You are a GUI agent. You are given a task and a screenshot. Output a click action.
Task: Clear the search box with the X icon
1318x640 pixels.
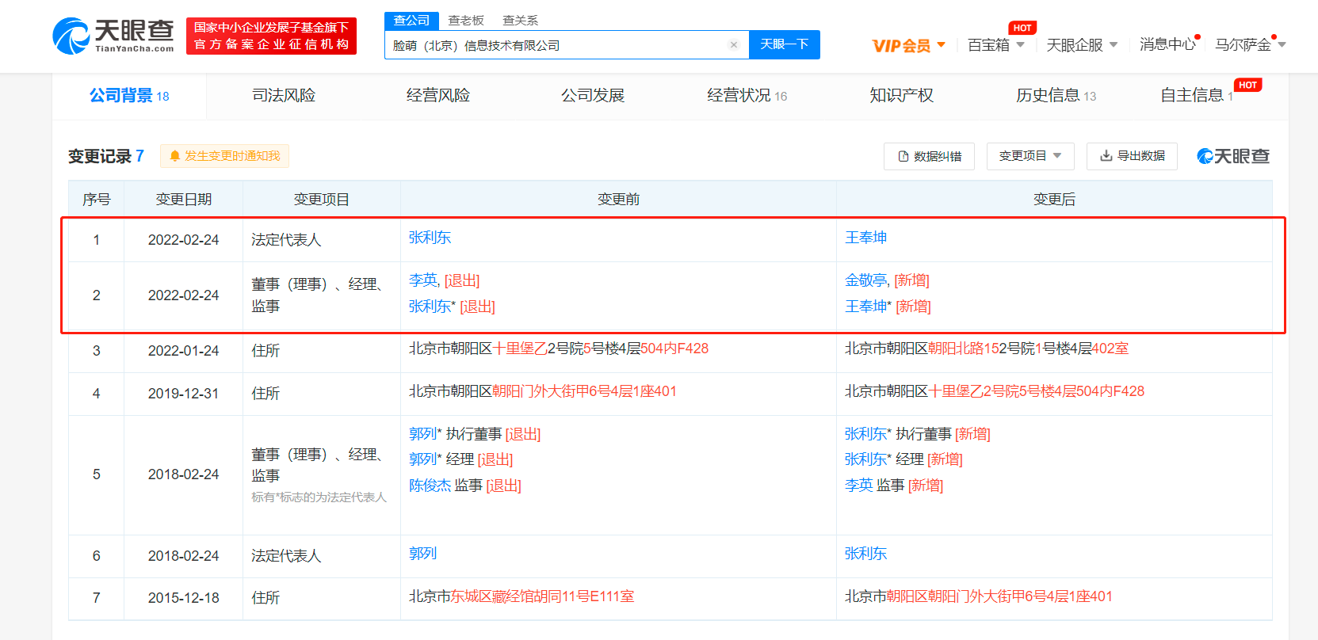[734, 45]
